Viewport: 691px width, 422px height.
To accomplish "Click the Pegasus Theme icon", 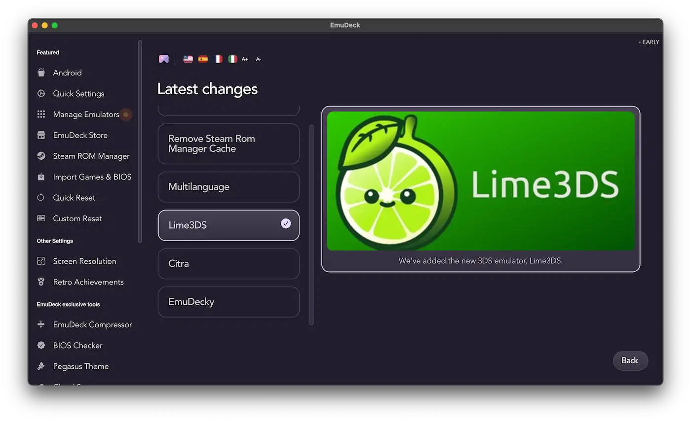I will tap(41, 366).
